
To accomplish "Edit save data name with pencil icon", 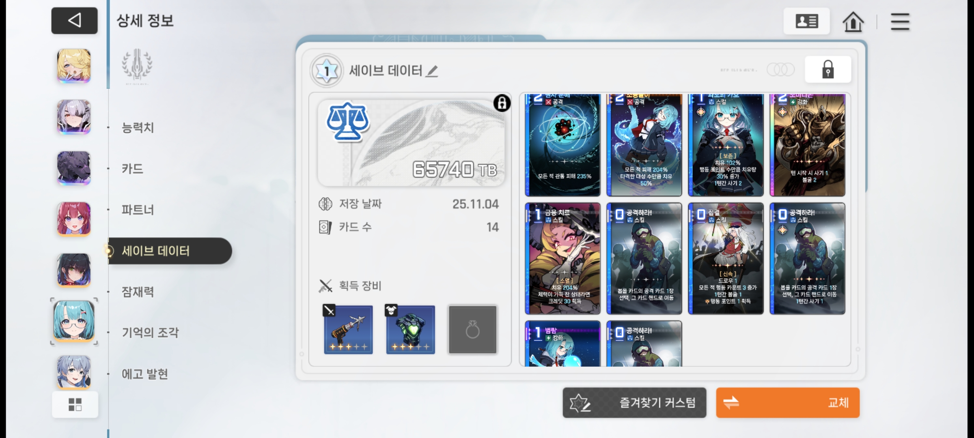I will 432,71.
